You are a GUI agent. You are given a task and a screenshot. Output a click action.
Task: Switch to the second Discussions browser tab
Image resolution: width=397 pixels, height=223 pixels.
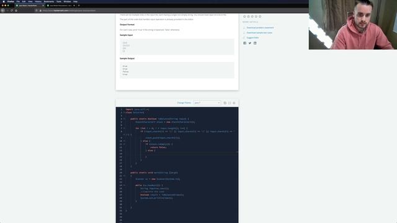click(60, 6)
